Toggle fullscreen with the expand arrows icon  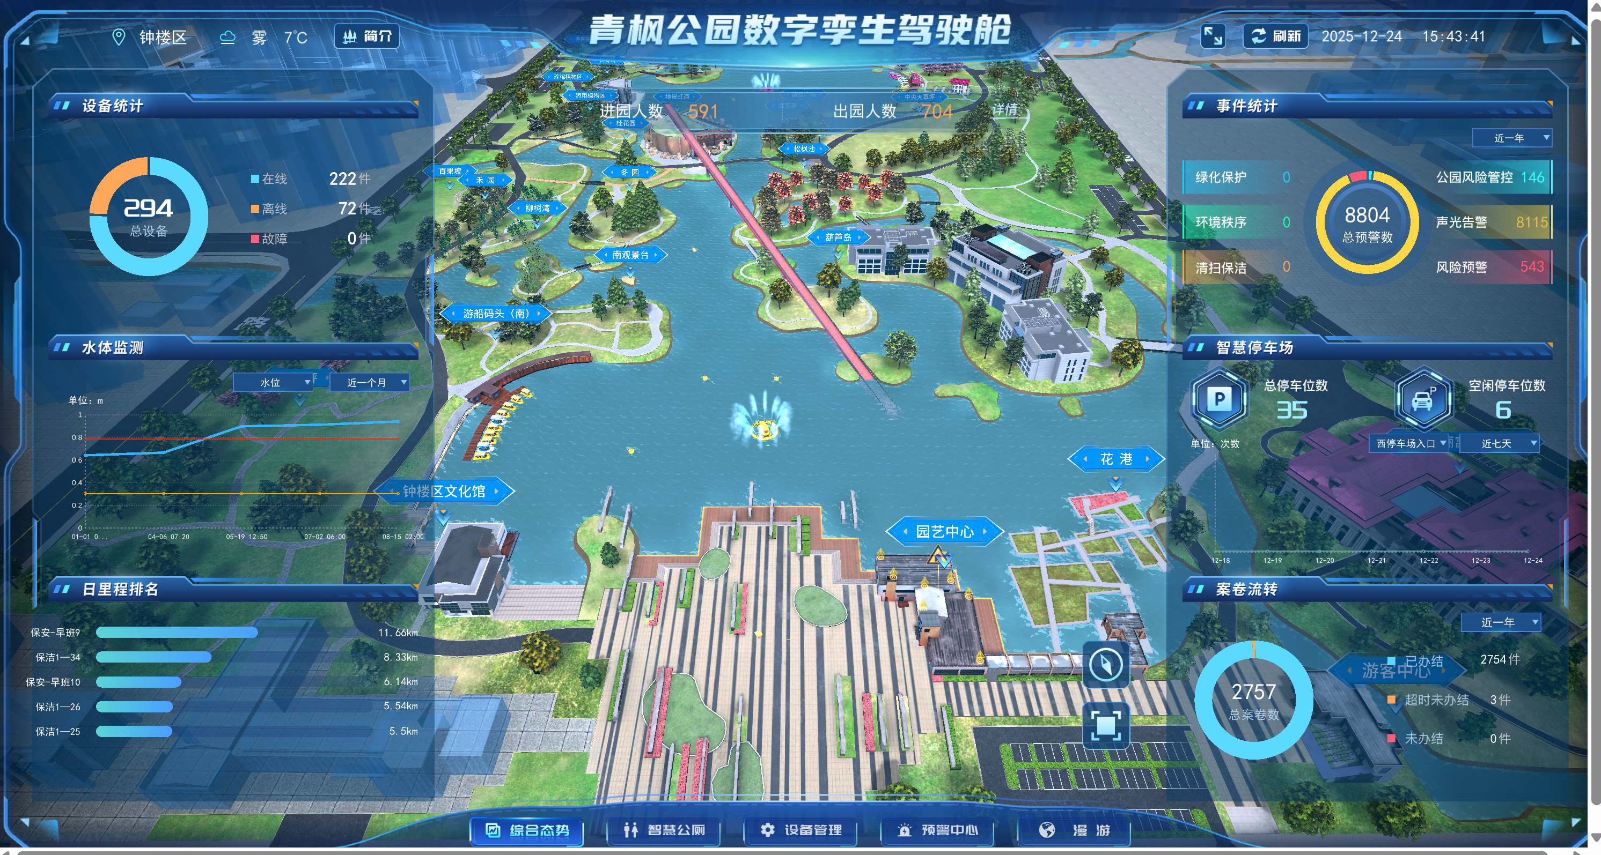tap(1212, 36)
